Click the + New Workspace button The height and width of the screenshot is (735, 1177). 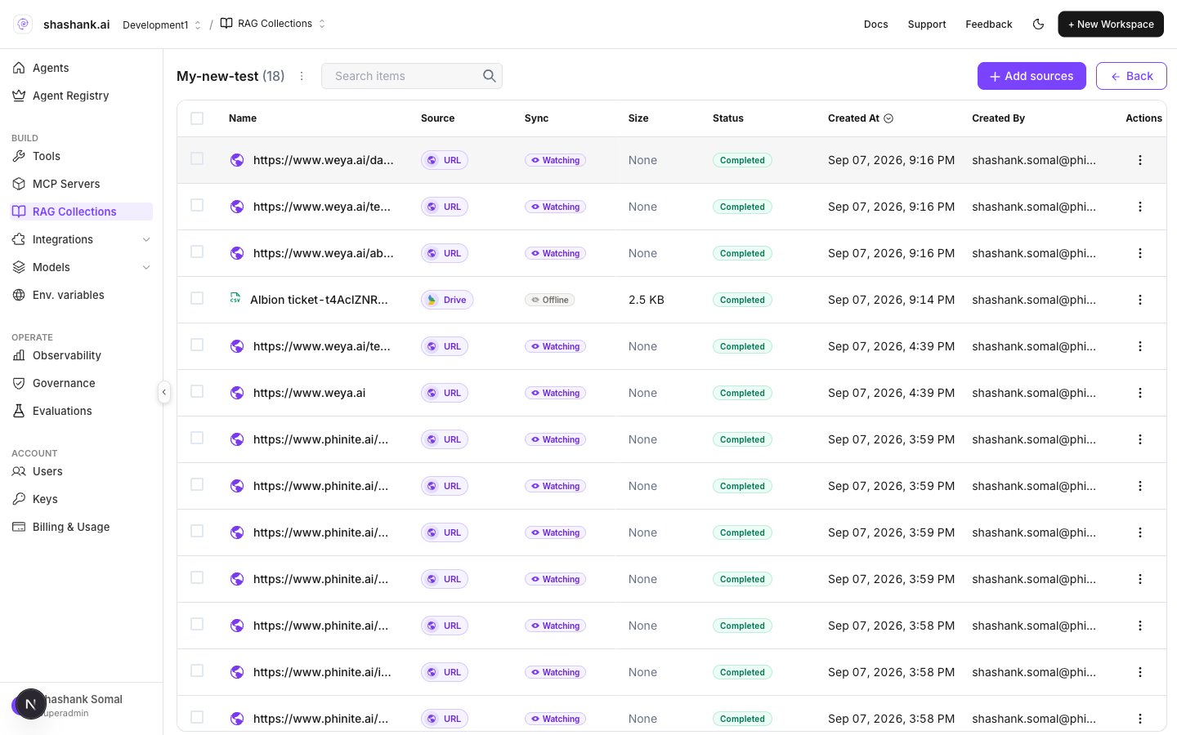tap(1111, 24)
